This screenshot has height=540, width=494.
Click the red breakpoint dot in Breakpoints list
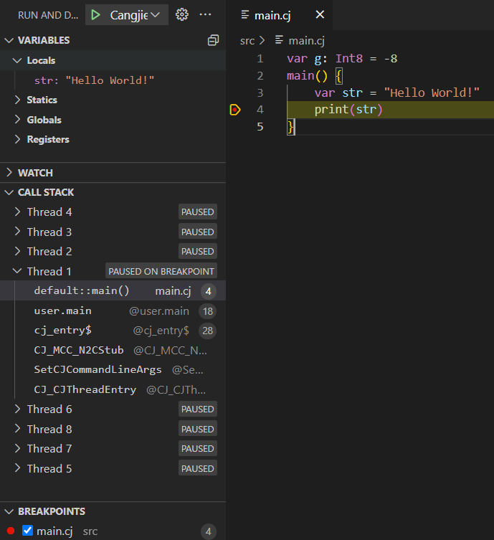[x=11, y=531]
